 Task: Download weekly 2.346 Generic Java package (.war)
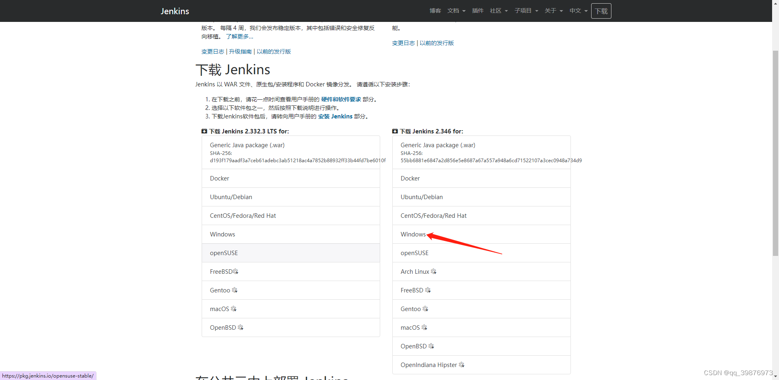(482, 152)
